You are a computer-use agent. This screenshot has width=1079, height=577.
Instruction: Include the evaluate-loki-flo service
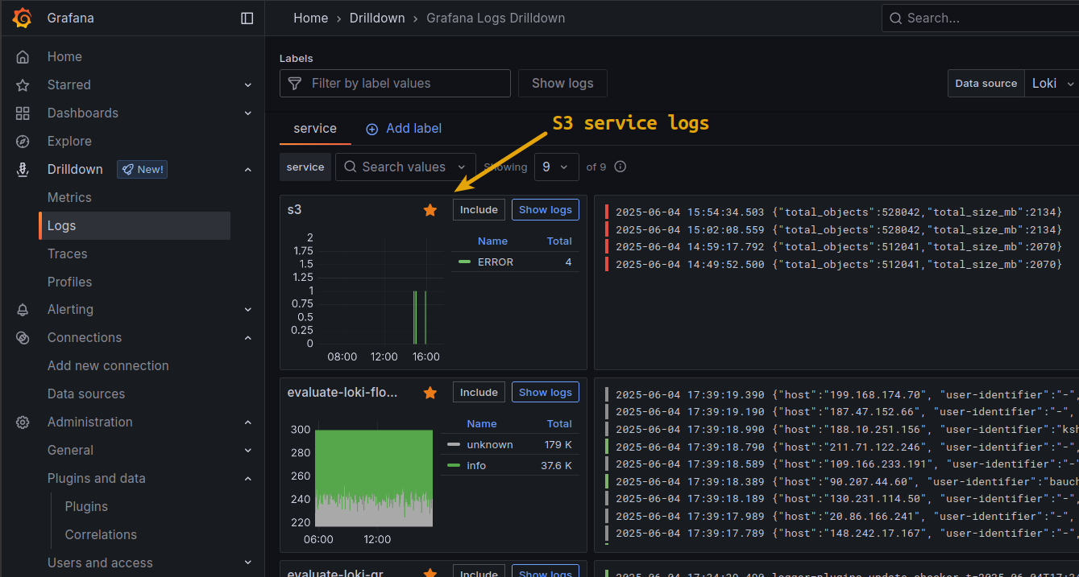[x=479, y=393]
